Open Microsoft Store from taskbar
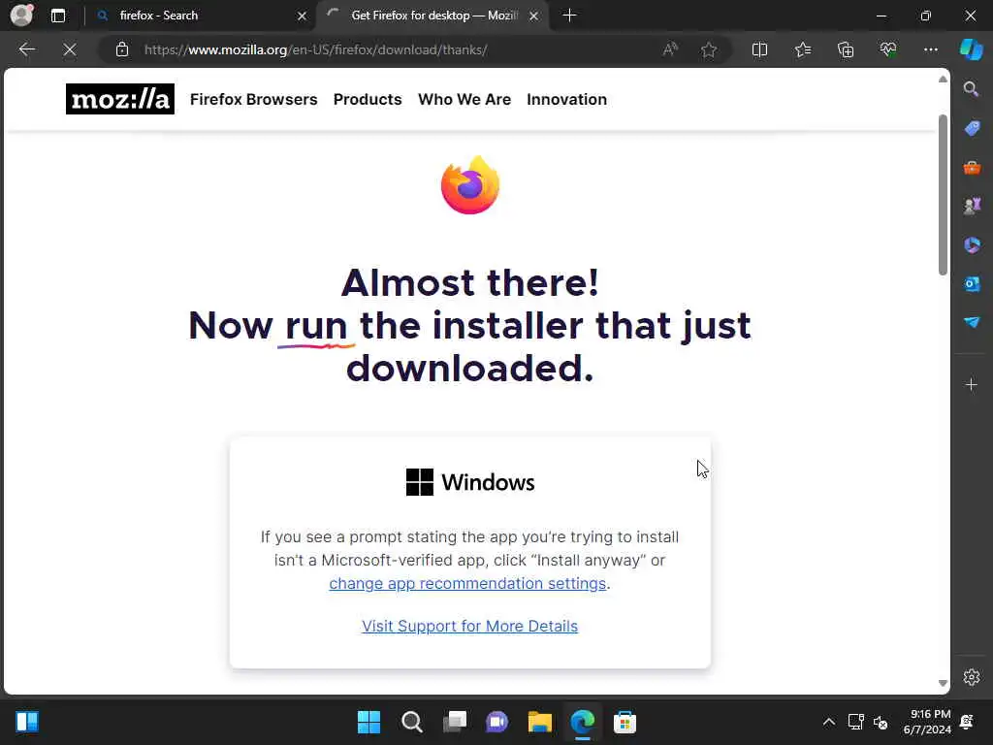Viewport: 993px width, 745px height. (x=625, y=722)
